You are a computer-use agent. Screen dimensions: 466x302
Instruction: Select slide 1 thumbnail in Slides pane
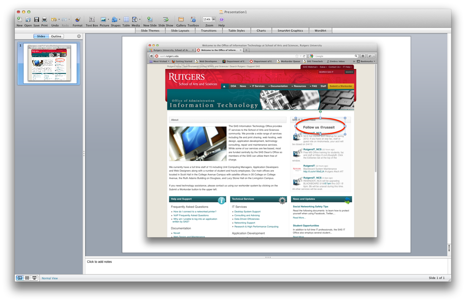pos(49,64)
